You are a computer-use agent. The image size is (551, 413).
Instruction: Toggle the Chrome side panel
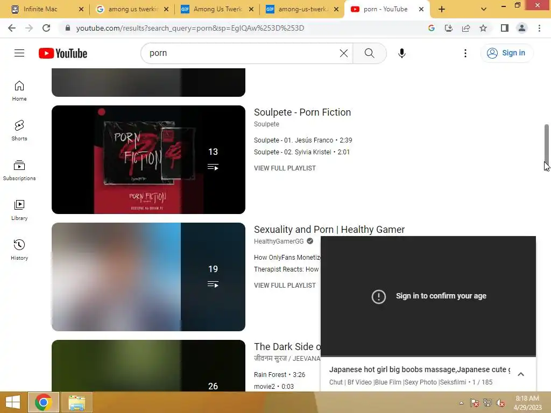click(x=505, y=28)
